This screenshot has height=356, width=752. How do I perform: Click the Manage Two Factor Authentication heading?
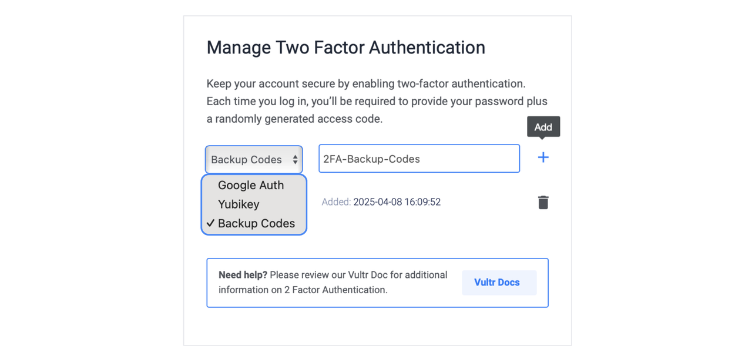coord(345,48)
